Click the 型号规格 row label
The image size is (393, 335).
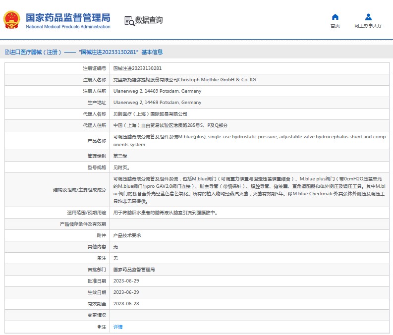click(x=97, y=167)
